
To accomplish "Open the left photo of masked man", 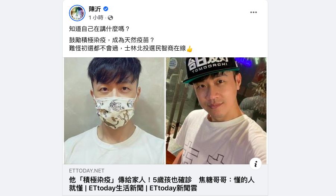I will pyautogui.click(x=114, y=111).
